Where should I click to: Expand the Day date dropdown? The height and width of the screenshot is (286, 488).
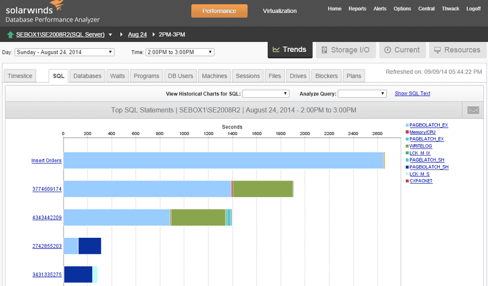[65, 52]
